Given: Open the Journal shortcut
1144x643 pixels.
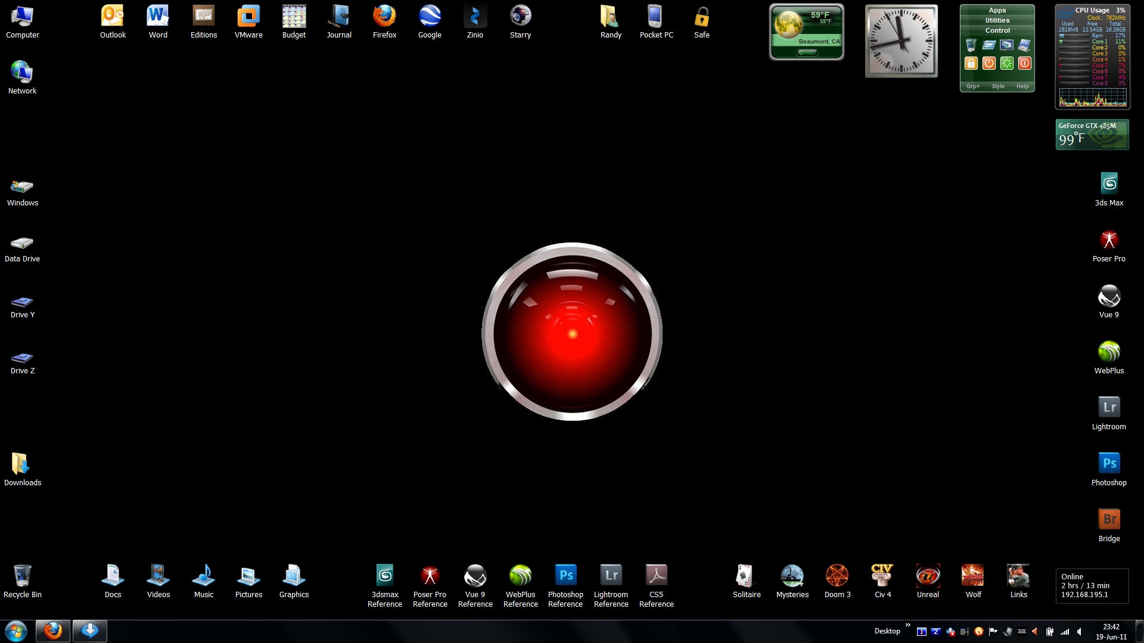Looking at the screenshot, I should click(339, 22).
